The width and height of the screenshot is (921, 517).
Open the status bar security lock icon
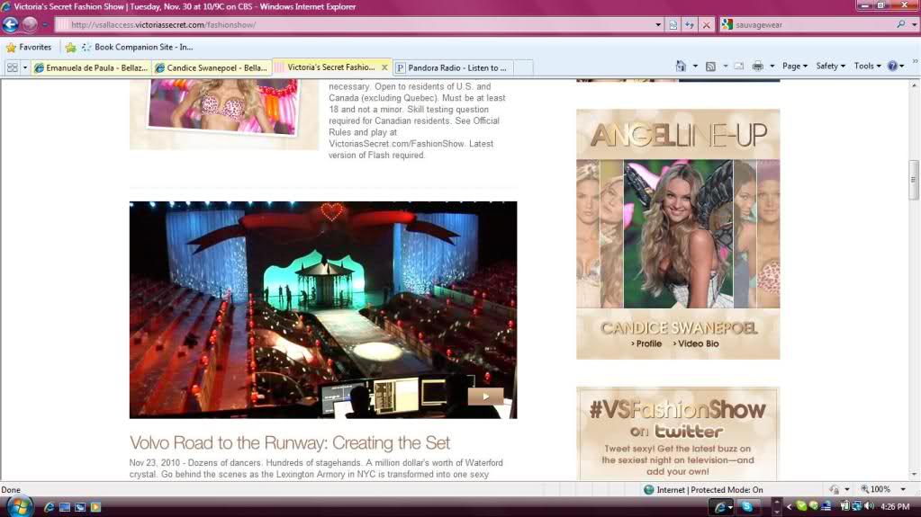(834, 489)
